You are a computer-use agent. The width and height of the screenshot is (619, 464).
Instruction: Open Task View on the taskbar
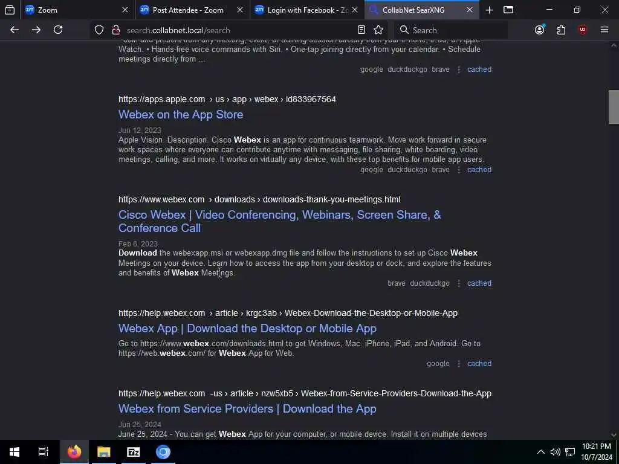coord(44,452)
